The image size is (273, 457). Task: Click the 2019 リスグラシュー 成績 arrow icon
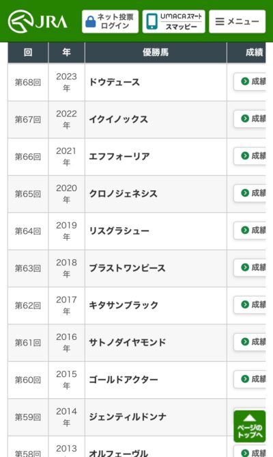click(x=245, y=231)
